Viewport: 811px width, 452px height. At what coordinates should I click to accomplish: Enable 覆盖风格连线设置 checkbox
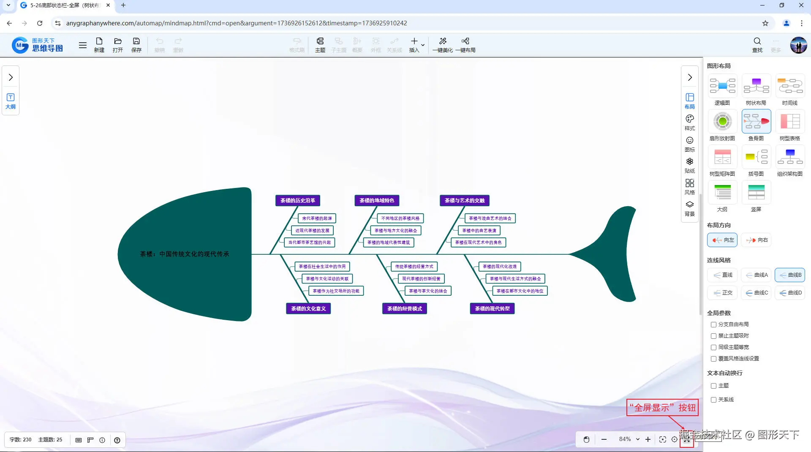pyautogui.click(x=713, y=359)
